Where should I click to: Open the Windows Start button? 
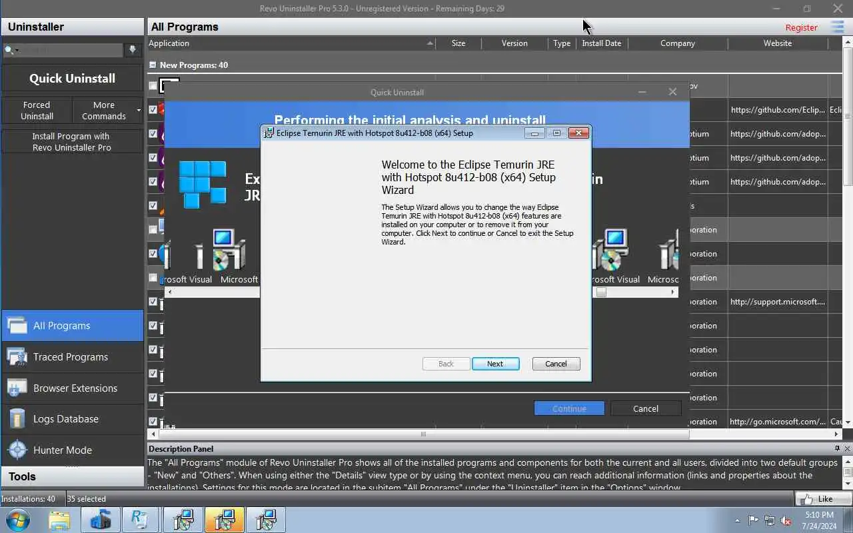click(x=18, y=520)
